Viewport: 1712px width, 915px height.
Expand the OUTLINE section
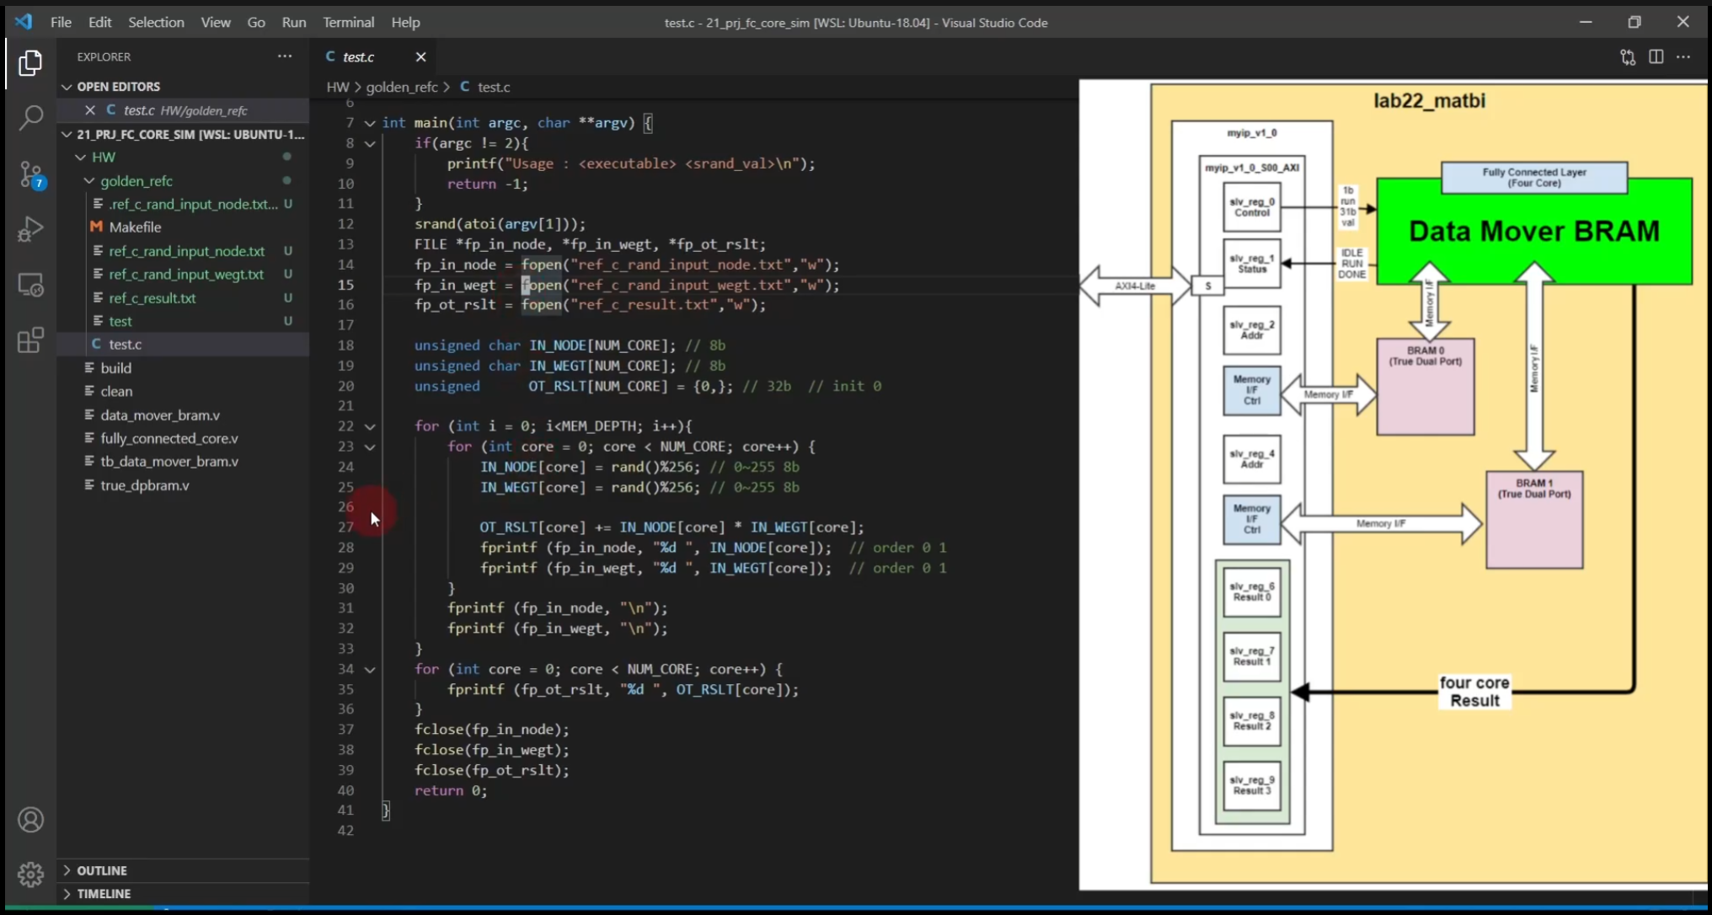point(102,870)
